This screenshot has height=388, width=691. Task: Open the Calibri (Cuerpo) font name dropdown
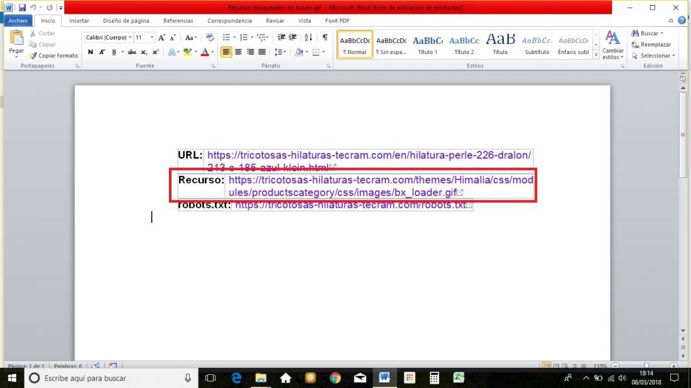(x=130, y=38)
